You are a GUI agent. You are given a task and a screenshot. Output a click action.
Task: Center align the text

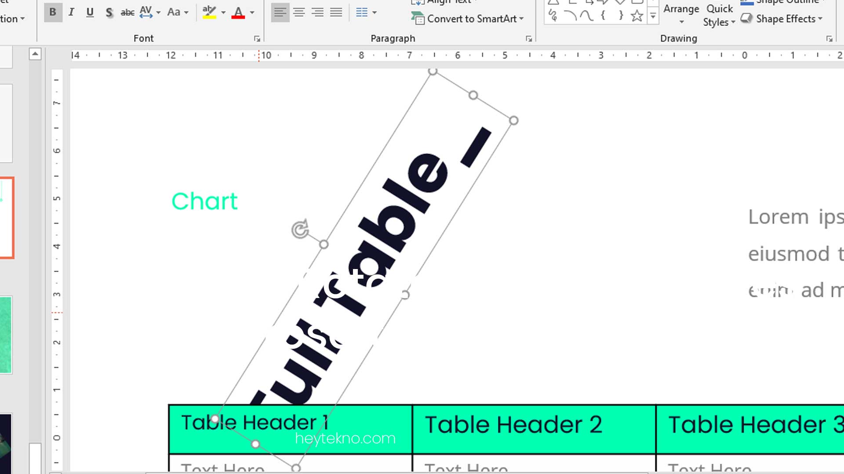(299, 12)
